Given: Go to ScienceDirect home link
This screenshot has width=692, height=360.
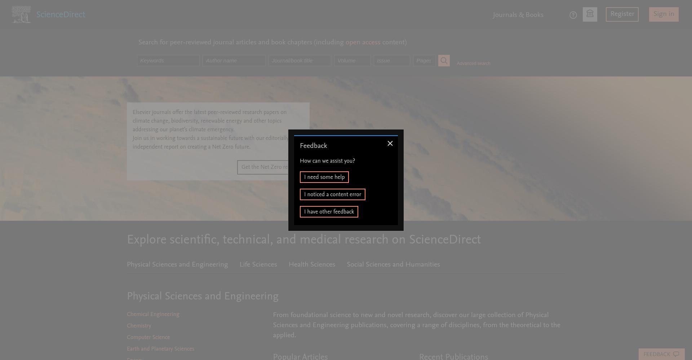Looking at the screenshot, I should click(61, 15).
